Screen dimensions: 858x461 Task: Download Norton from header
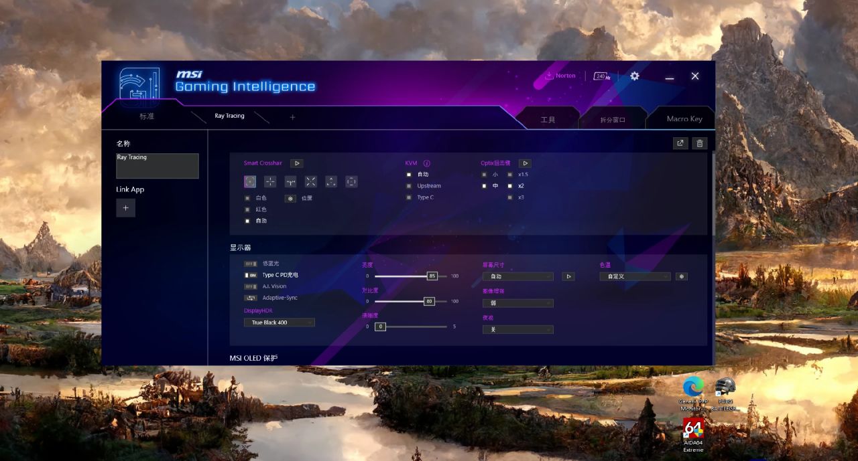coord(560,76)
